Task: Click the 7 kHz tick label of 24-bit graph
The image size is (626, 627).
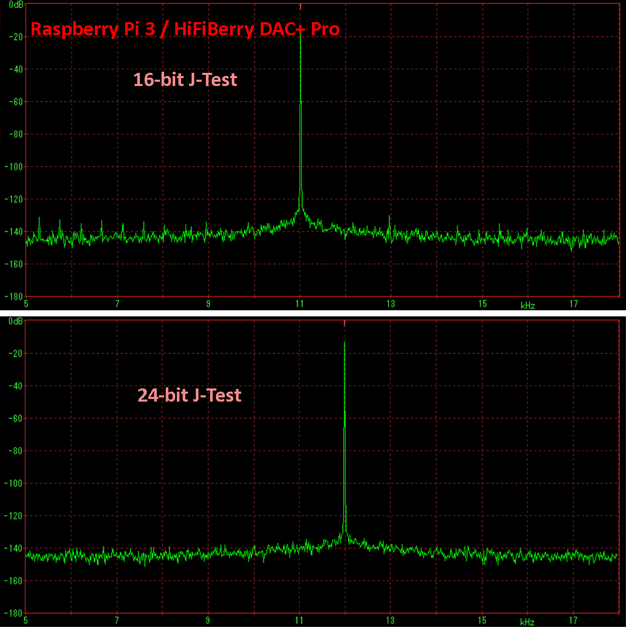Action: 117,621
